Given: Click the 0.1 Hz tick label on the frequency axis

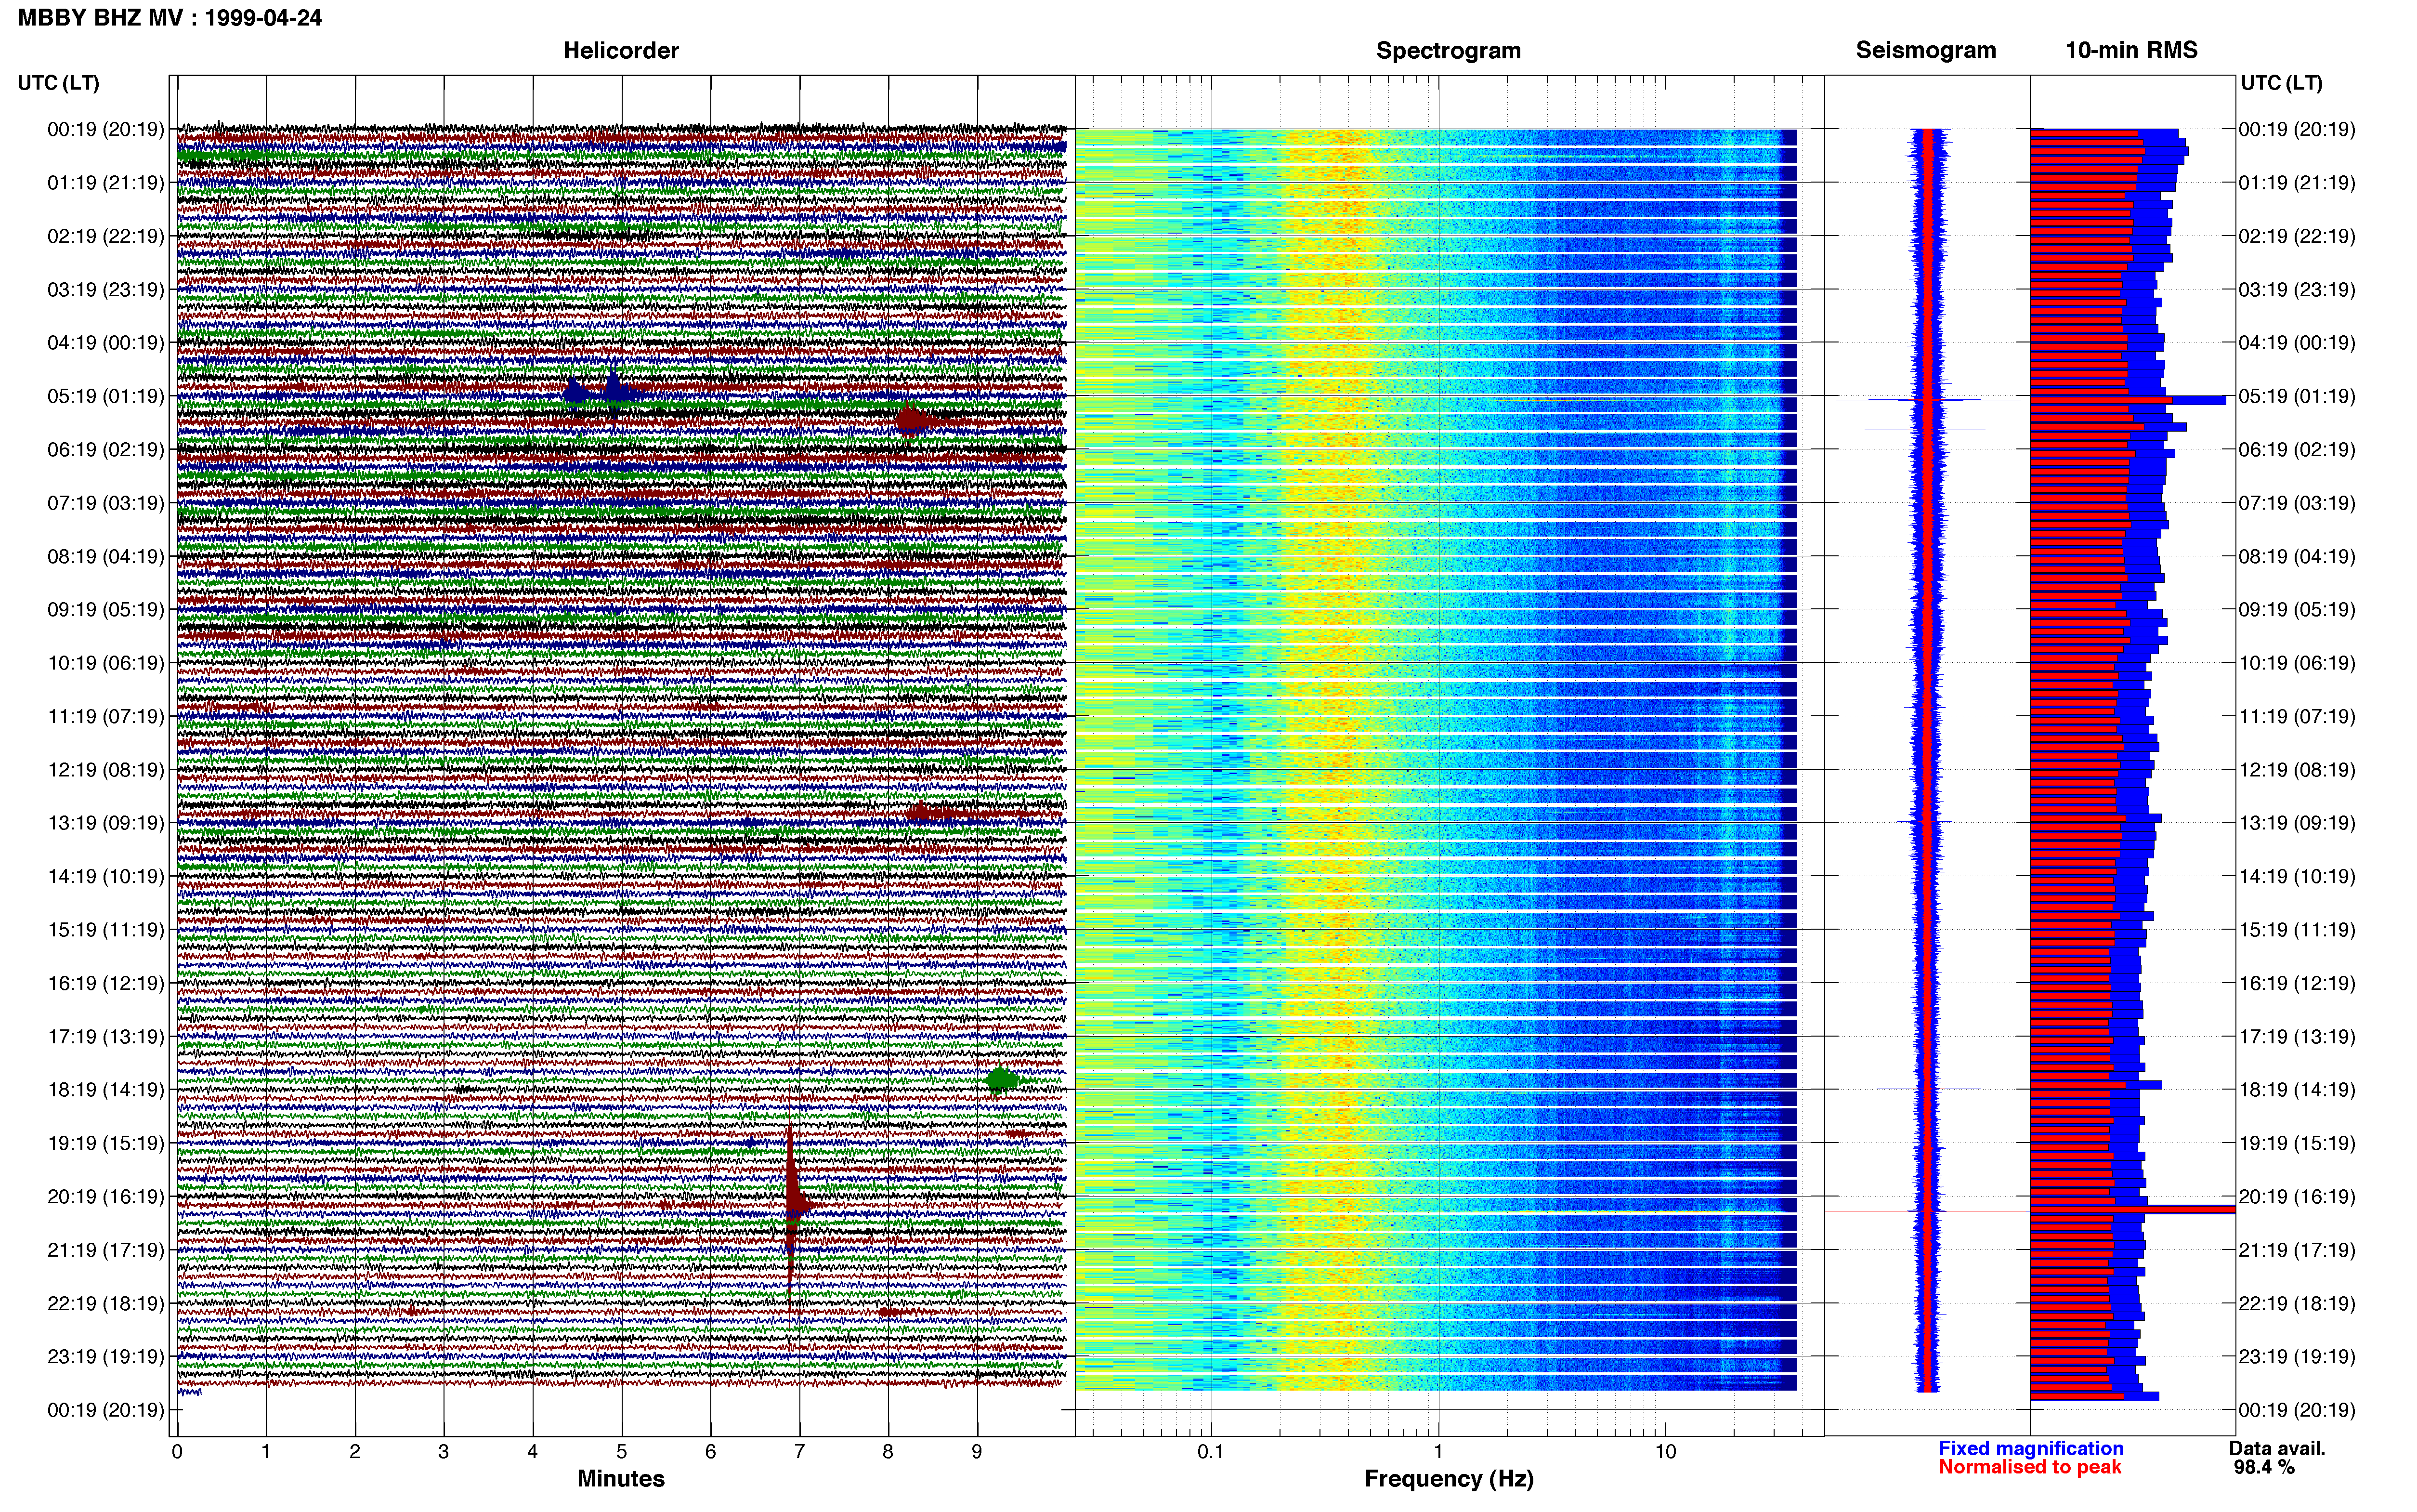Looking at the screenshot, I should pos(1211,1451).
